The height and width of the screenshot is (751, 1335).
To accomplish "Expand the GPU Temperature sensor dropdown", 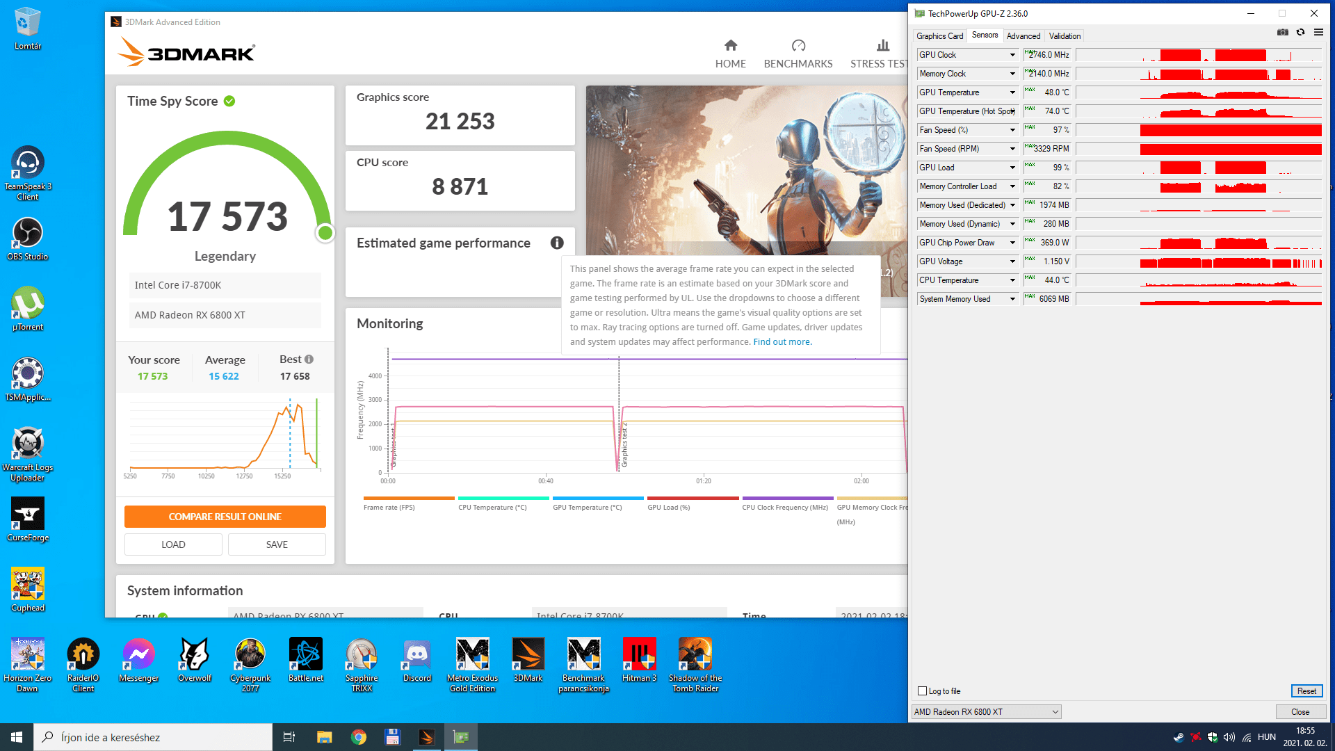I will pyautogui.click(x=1012, y=92).
